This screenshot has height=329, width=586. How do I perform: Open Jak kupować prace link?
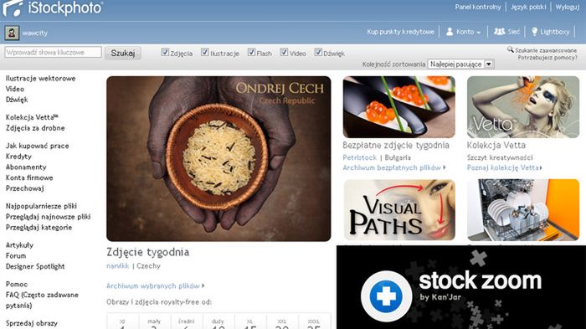pyautogui.click(x=38, y=146)
